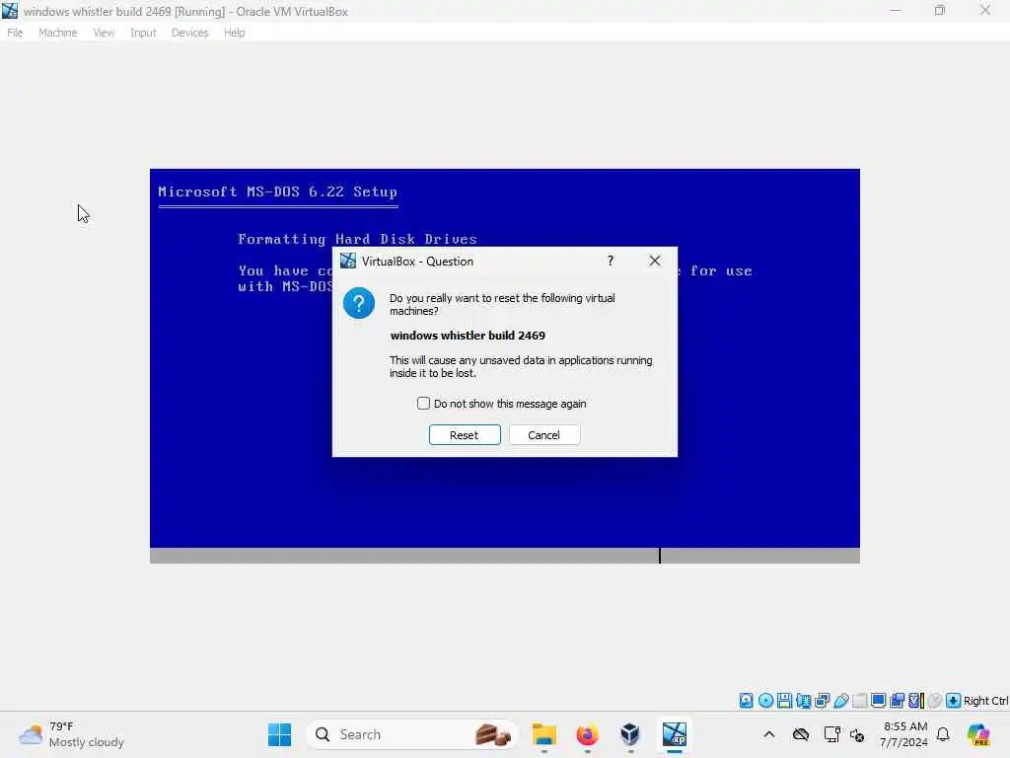Click the USB devices status icon
The height and width of the screenshot is (758, 1010).
point(840,701)
